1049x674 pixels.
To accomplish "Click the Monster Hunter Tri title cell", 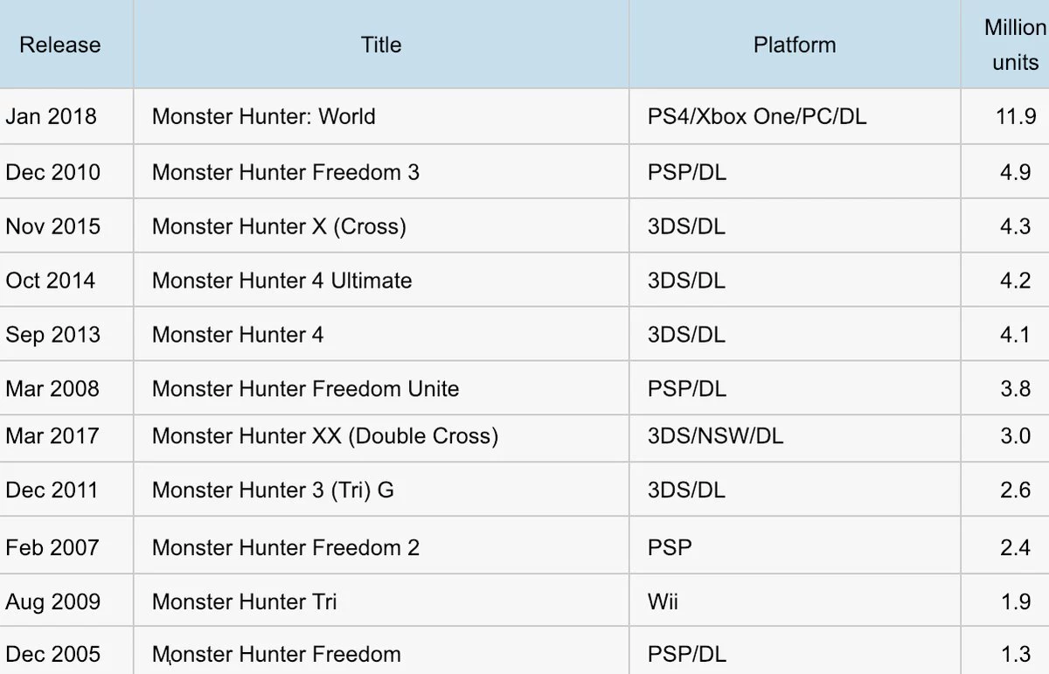I will pos(381,601).
